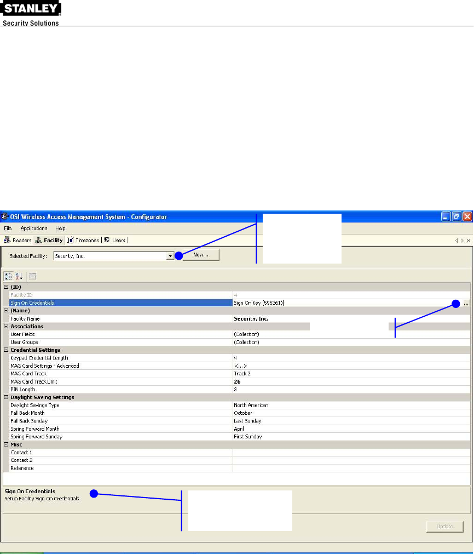The image size is (474, 554).
Task: Select the Reference property
Action: [121, 468]
